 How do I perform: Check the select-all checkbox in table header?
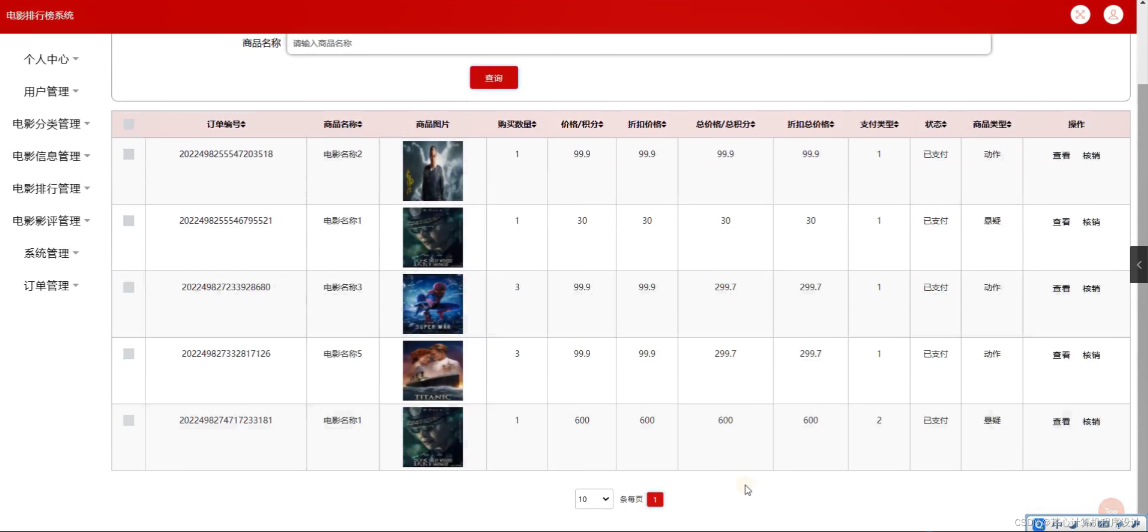click(x=128, y=124)
